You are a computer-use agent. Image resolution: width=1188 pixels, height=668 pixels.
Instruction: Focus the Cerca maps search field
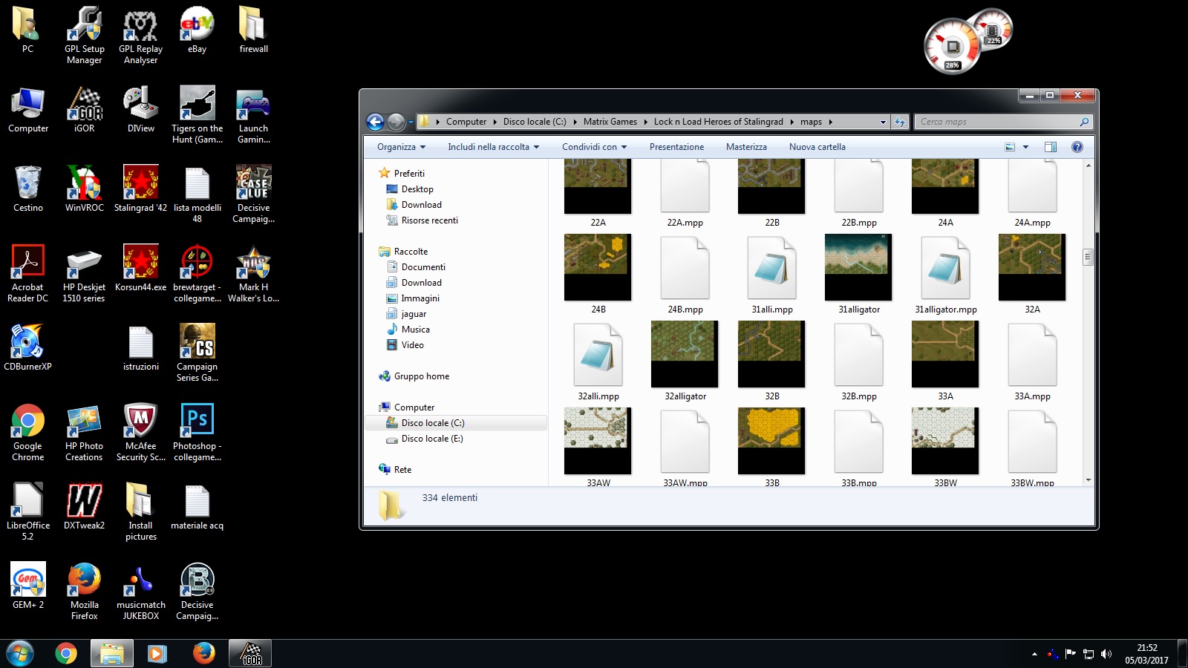1004,122
